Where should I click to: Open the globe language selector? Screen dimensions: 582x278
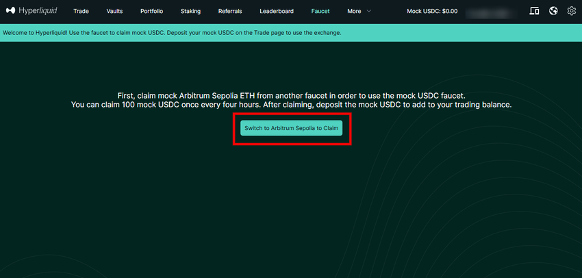coord(553,11)
